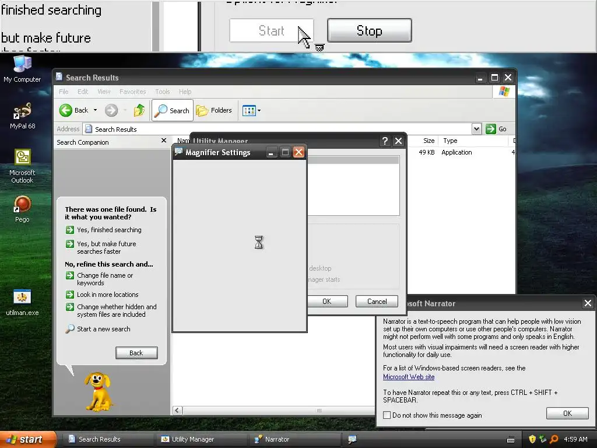The width and height of the screenshot is (597, 448).
Task: Select utilman.exe desktop icon
Action: click(22, 303)
